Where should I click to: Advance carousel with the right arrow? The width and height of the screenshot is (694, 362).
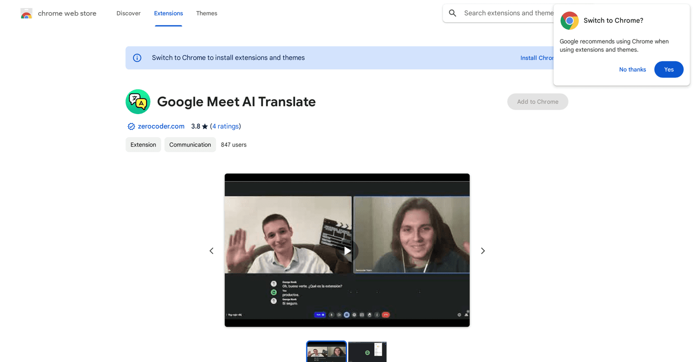tap(483, 251)
